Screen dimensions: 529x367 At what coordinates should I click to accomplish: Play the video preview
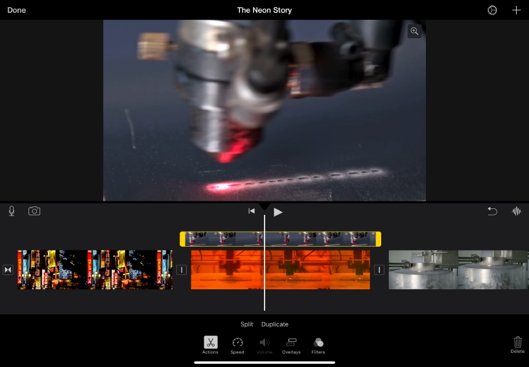pyautogui.click(x=278, y=212)
